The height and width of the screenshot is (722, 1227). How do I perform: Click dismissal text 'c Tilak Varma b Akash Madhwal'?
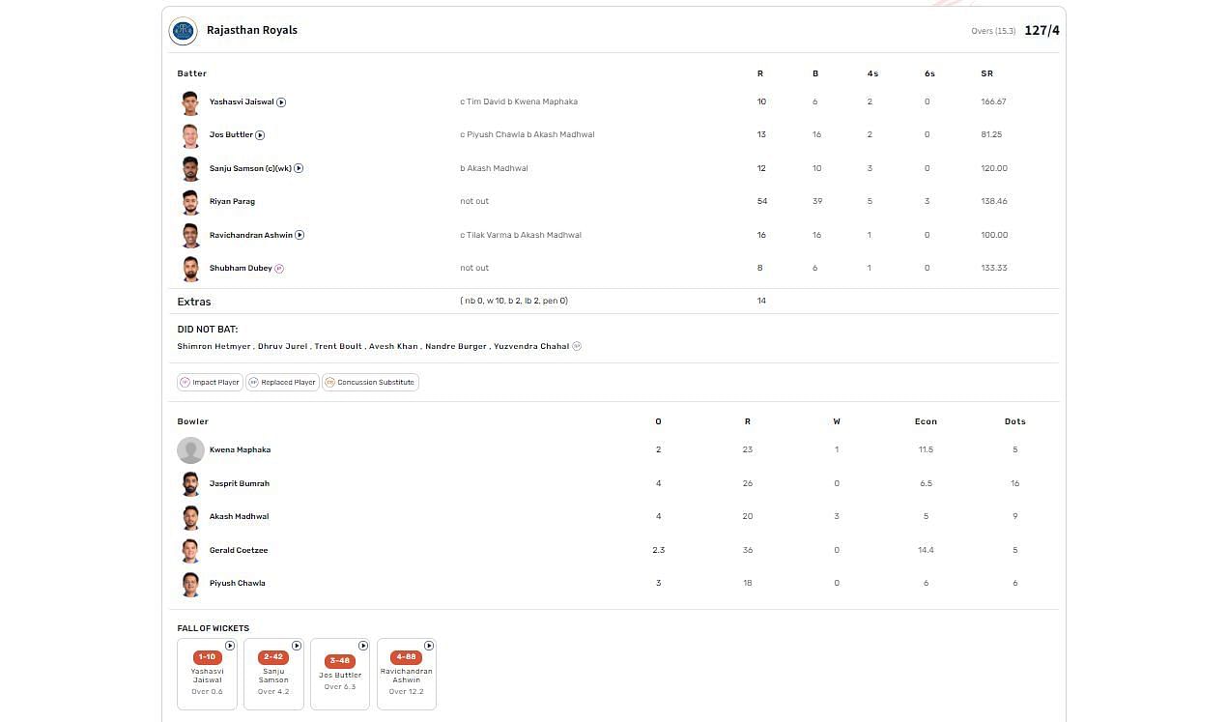(521, 235)
